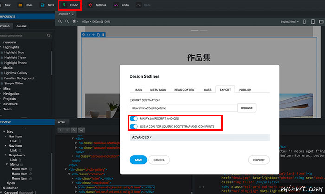Save the design settings
325x194 pixels.
138,160
